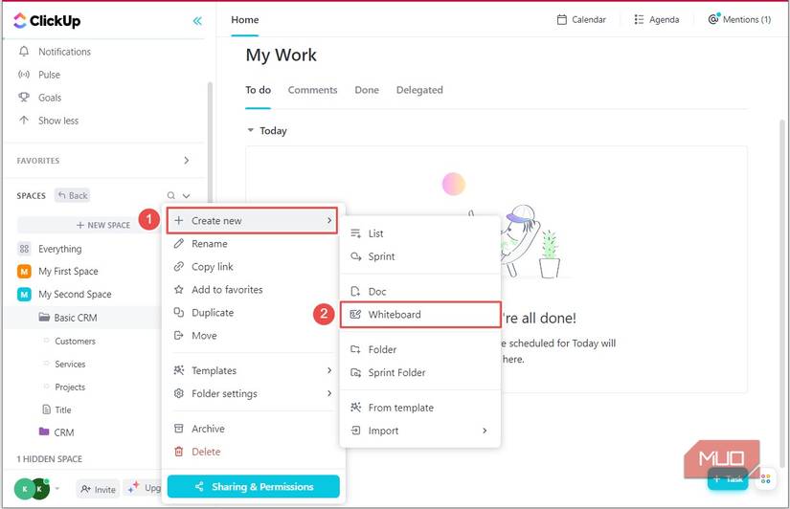Viewport: 790px width, 509px height.
Task: Open Goals trophy icon
Action: [24, 98]
